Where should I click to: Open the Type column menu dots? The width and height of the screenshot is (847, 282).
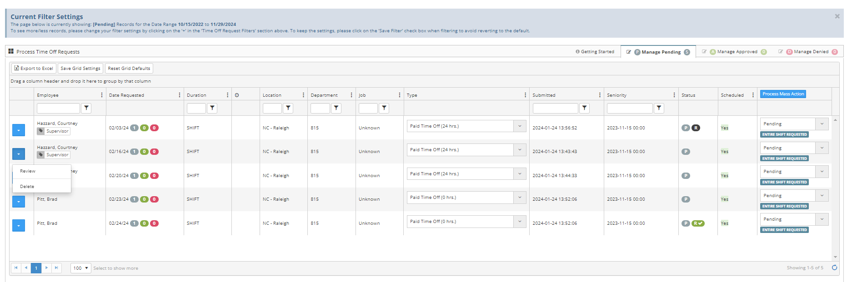(525, 95)
